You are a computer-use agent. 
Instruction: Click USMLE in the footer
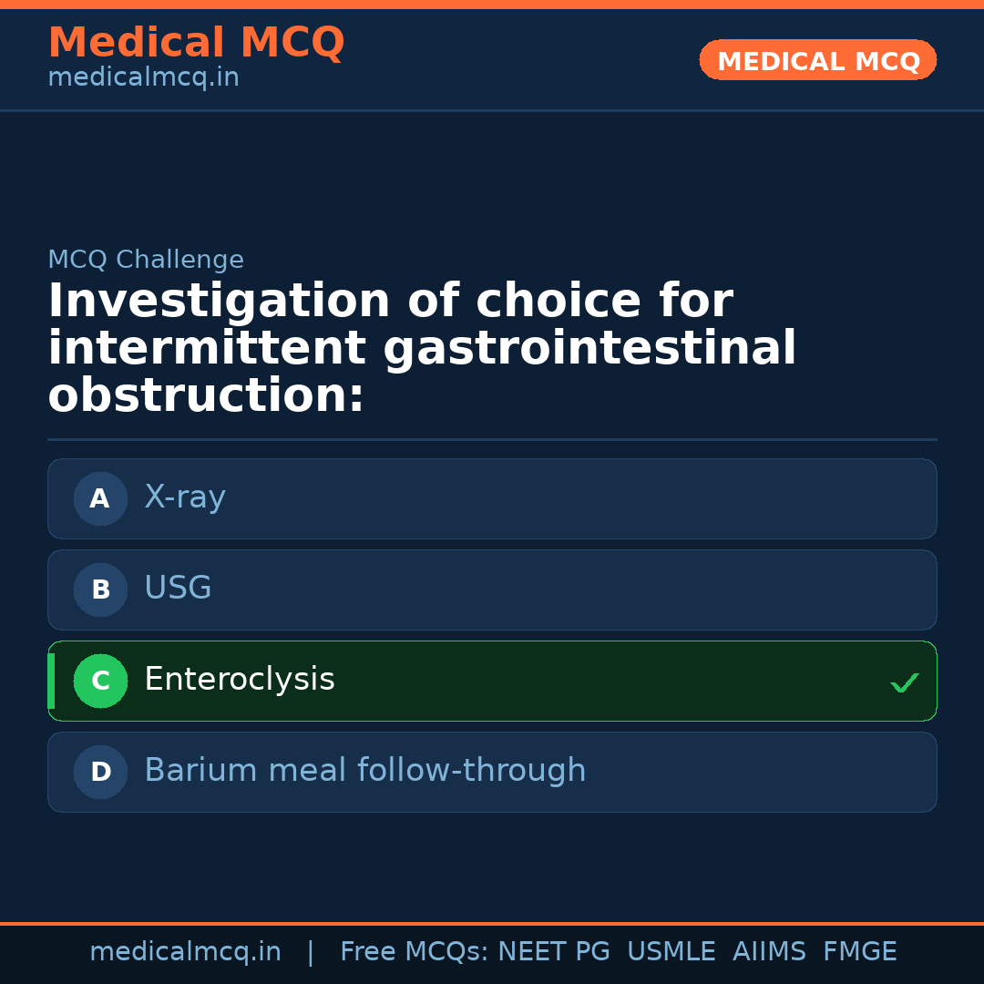tap(671, 952)
